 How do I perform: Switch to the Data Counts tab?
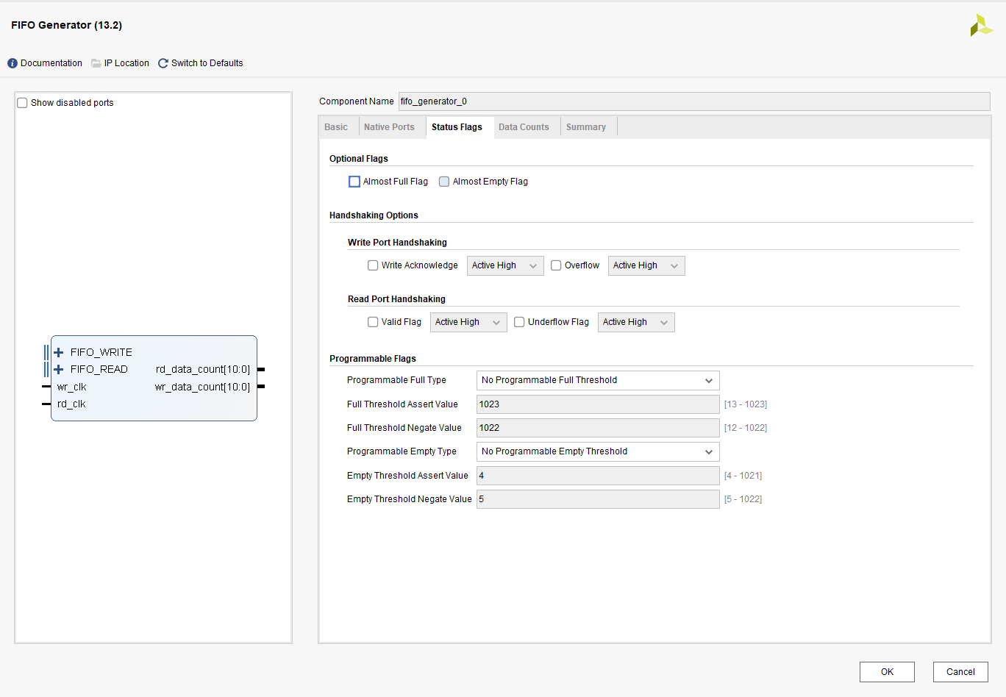(x=524, y=127)
